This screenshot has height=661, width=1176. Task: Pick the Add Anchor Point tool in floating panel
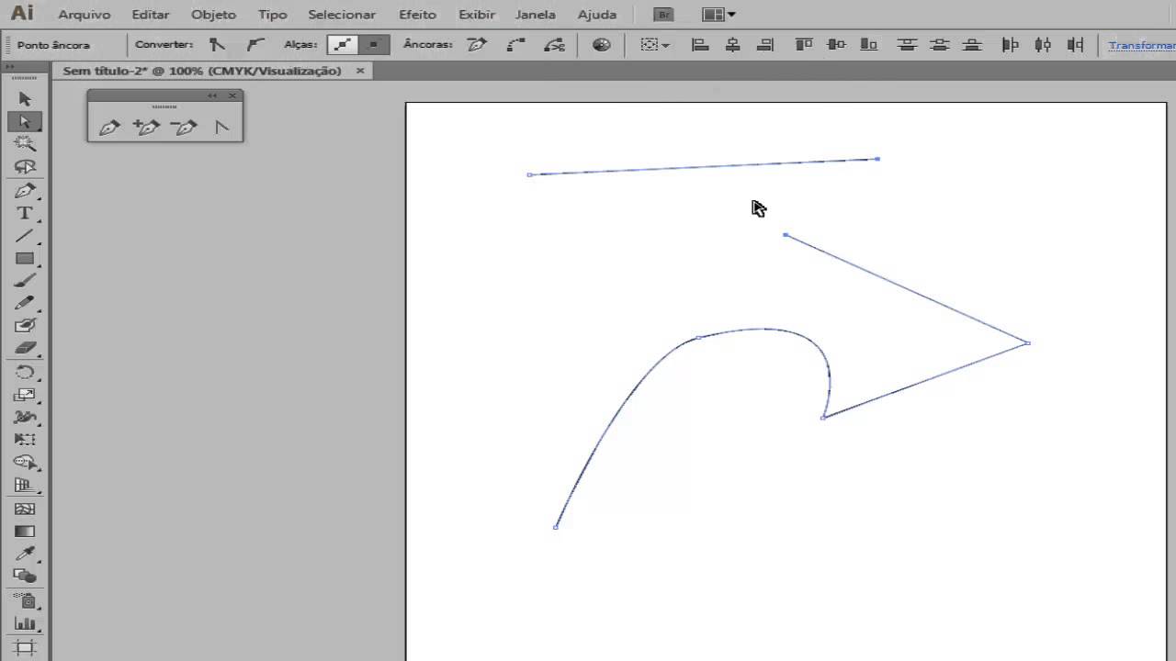146,128
